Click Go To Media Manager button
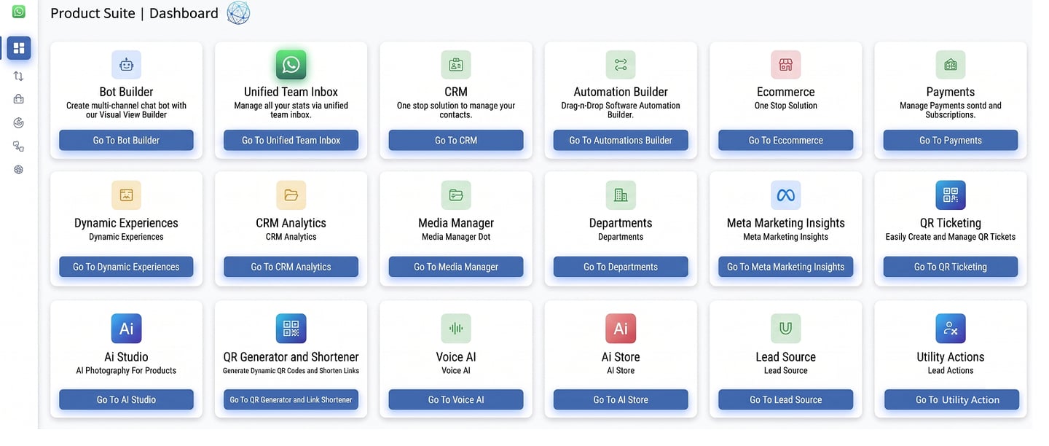 (x=456, y=267)
